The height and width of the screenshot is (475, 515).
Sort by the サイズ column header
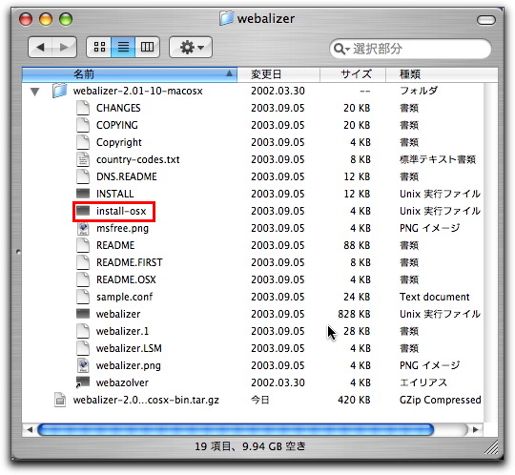click(353, 74)
